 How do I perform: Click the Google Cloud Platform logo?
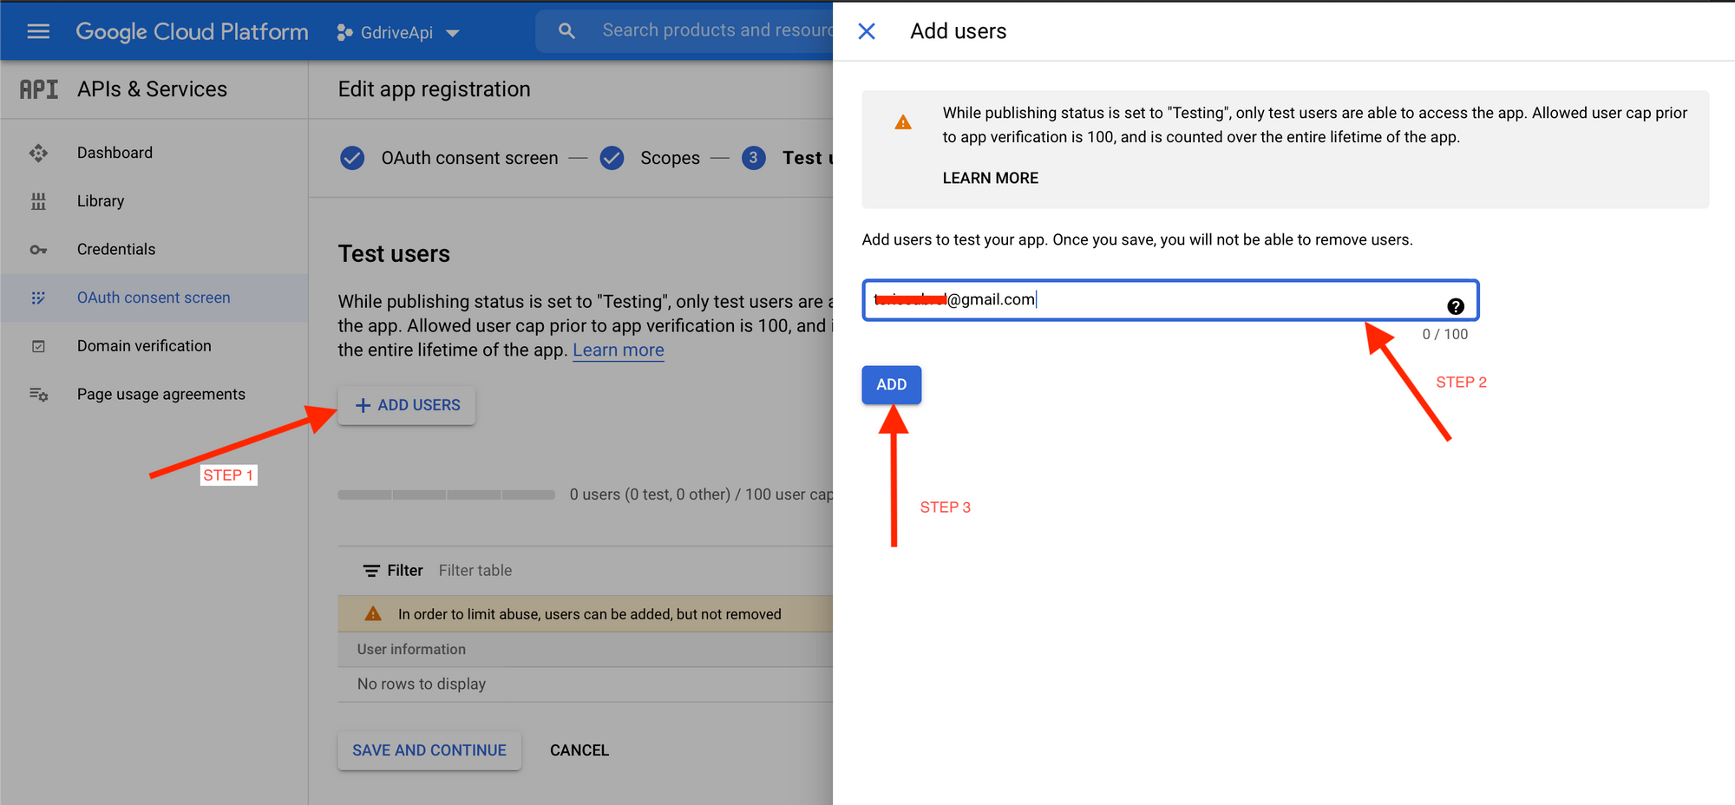pos(192,32)
